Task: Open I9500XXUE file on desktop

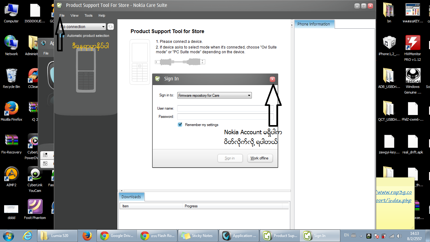Action: click(35, 13)
